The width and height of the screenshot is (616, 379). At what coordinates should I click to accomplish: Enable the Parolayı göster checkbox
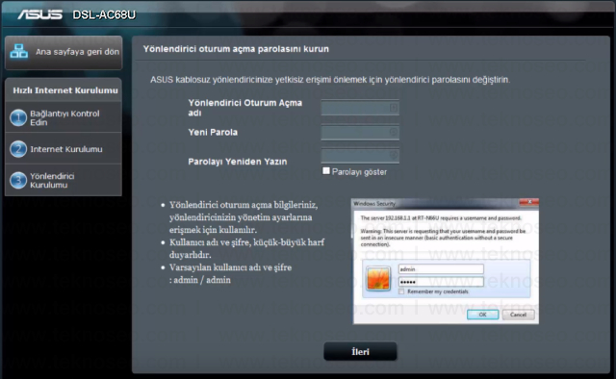pos(326,171)
